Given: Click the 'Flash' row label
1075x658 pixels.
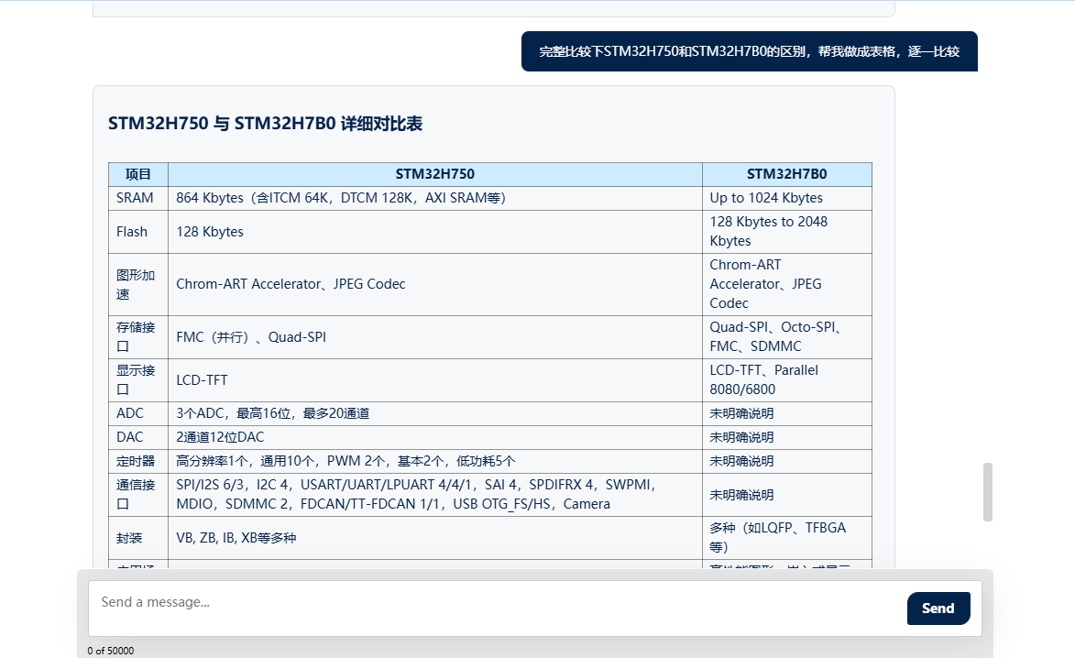Looking at the screenshot, I should coord(132,232).
